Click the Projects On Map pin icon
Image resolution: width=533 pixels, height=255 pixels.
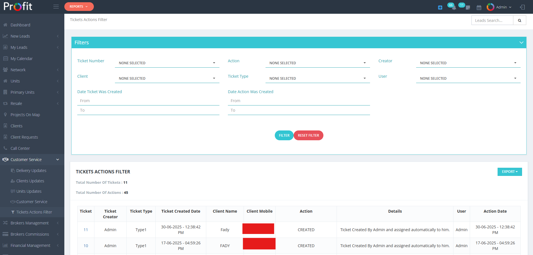tap(5, 114)
